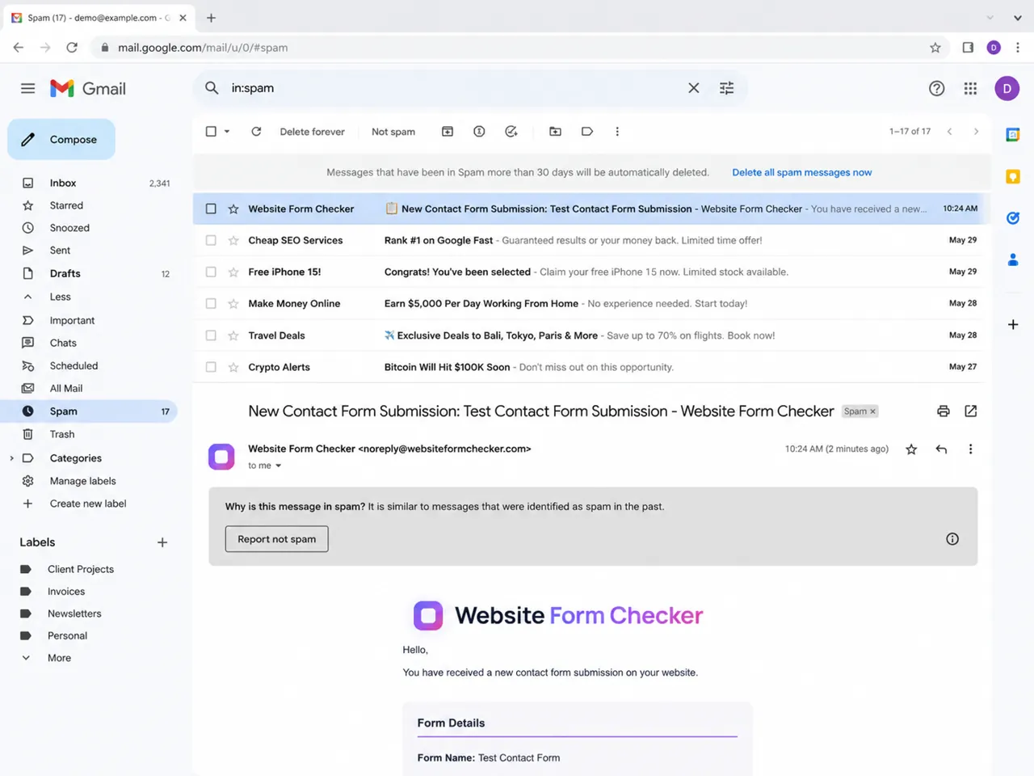Viewport: 1034px width, 776px height.
Task: Check the Free iPhone 15! row checkbox
Action: [211, 272]
